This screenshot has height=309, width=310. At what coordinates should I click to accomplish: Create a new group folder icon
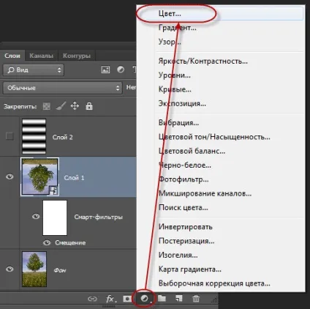point(162,298)
